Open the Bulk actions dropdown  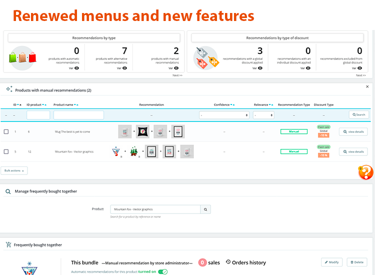pos(14,170)
